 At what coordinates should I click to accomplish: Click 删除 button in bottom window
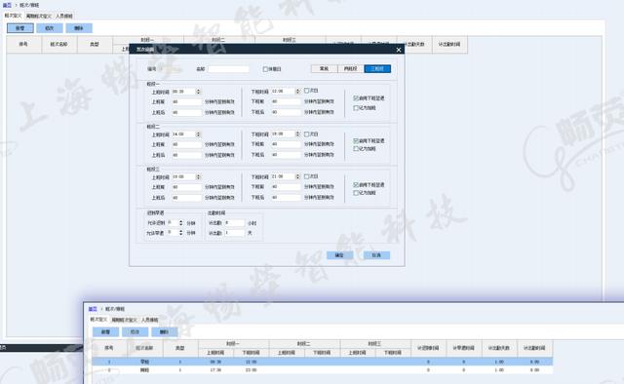click(x=165, y=332)
